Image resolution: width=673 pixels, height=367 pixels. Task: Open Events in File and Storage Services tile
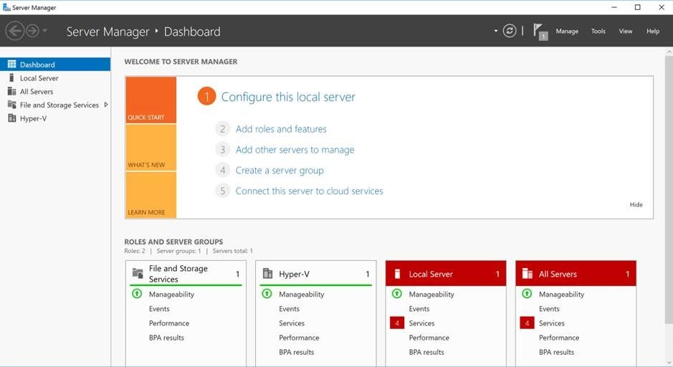(159, 309)
